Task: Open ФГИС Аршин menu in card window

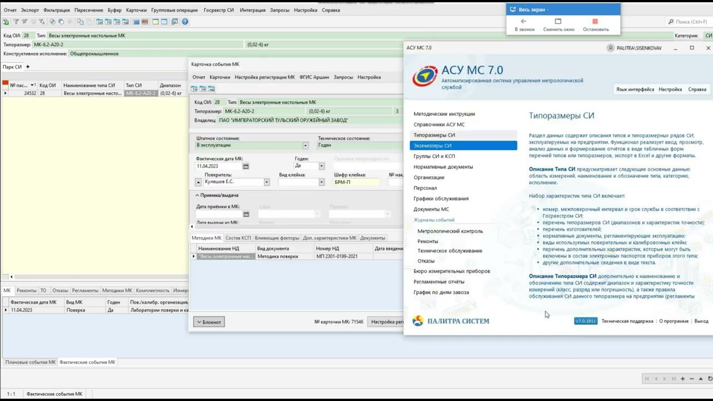Action: coord(314,77)
